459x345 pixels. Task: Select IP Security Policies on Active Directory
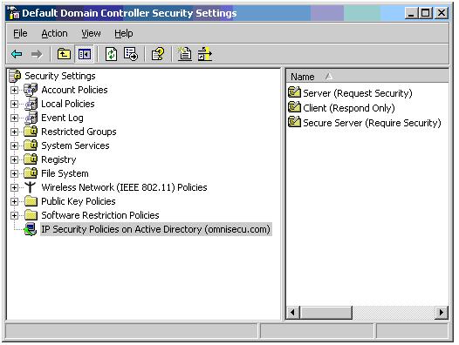pyautogui.click(x=156, y=229)
